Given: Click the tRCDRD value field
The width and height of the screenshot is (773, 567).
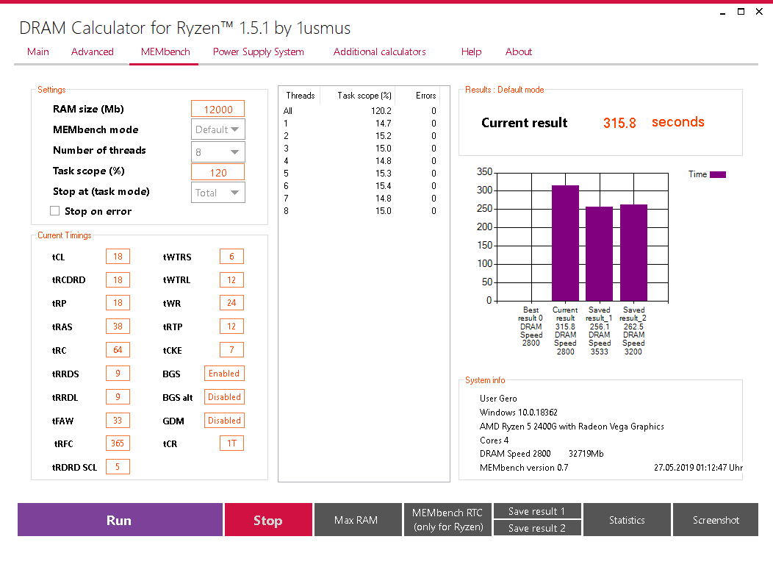Looking at the screenshot, I should 118,279.
